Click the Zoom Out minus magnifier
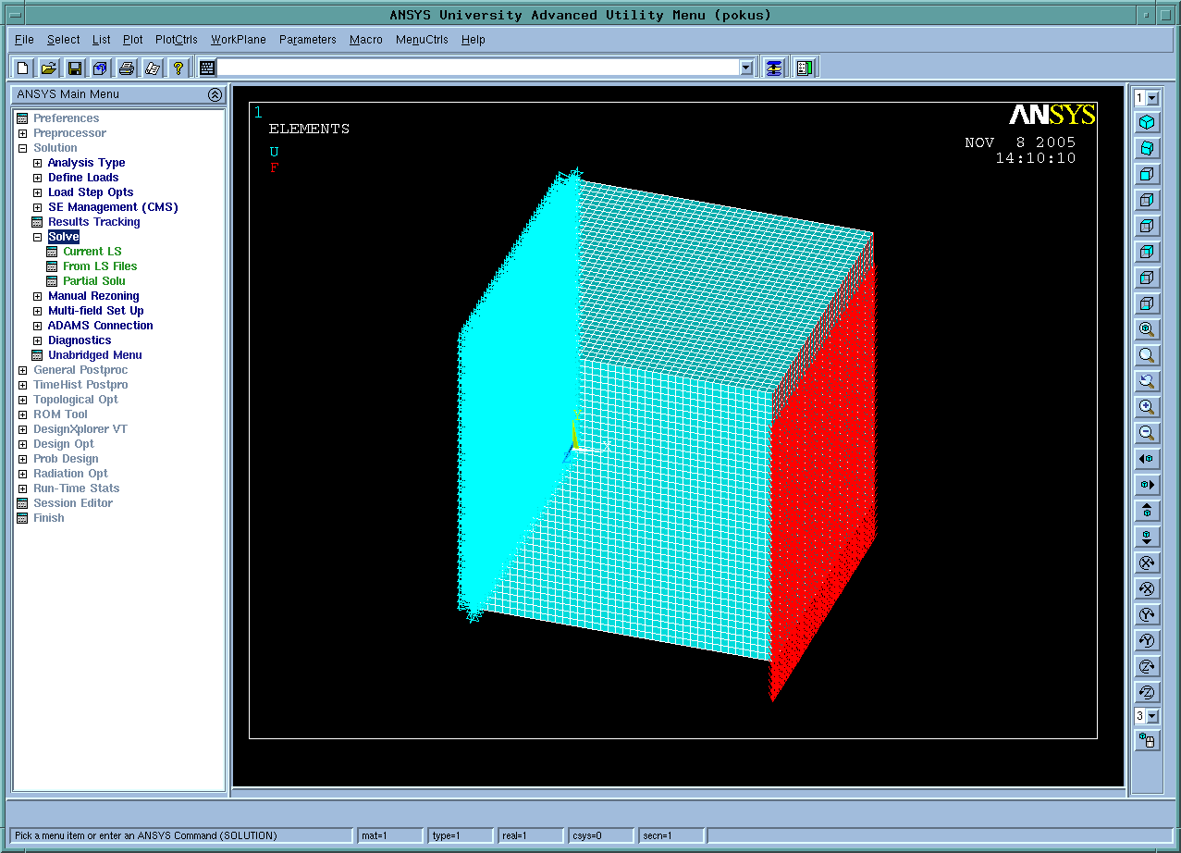The height and width of the screenshot is (853, 1181). pyautogui.click(x=1147, y=433)
